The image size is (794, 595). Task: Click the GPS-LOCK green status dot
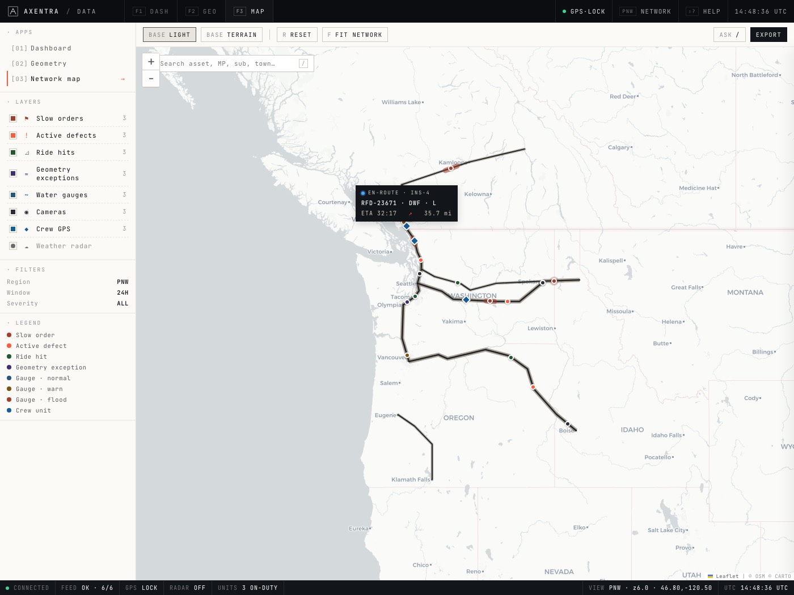[x=564, y=11]
